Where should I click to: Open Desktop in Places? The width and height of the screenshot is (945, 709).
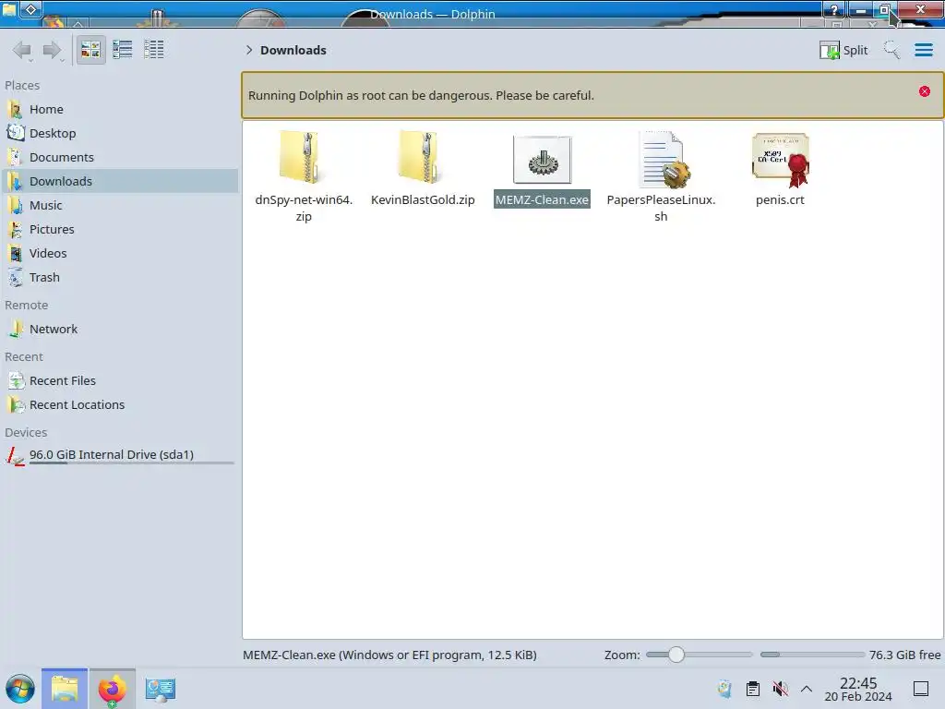[x=119, y=133]
